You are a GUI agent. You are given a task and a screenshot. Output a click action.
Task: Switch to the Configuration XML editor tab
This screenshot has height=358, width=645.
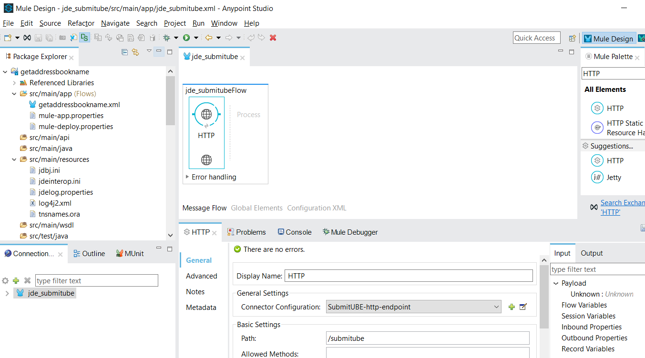pos(317,208)
